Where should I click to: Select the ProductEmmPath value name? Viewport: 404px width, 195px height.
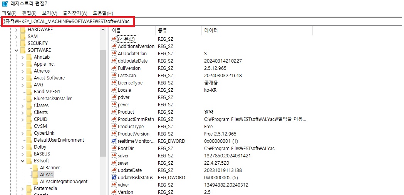pos(136,119)
